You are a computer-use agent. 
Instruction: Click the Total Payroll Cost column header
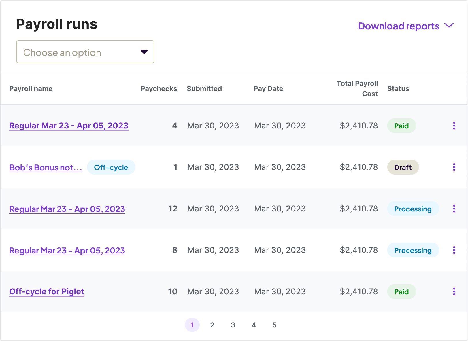pyautogui.click(x=357, y=88)
